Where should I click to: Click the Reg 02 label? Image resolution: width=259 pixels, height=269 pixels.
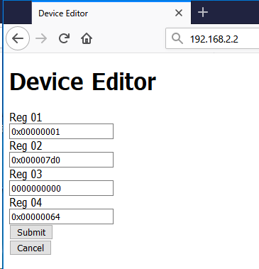pos(26,146)
